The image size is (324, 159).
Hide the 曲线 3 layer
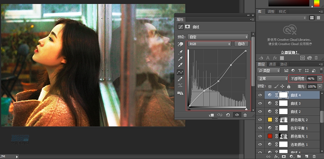(260, 103)
